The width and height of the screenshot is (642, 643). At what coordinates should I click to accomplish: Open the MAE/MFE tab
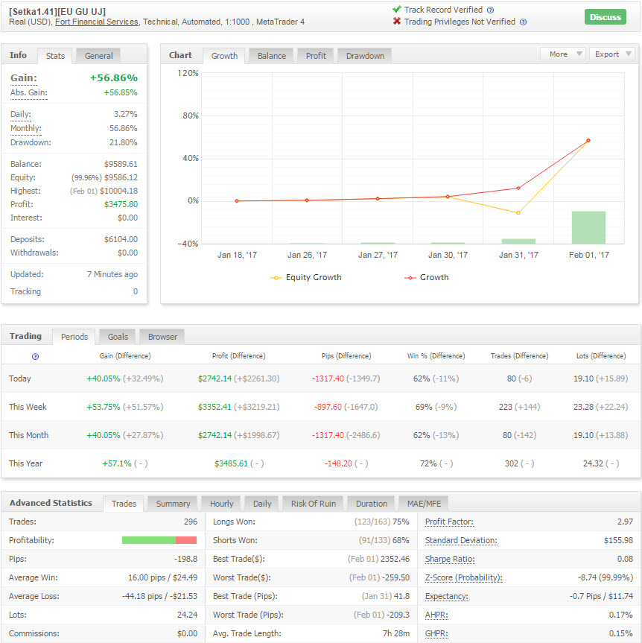pyautogui.click(x=424, y=504)
